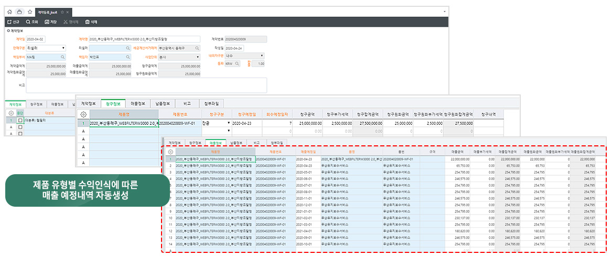Tick the 중단 checkbox on the 필필터 row
Viewport: 612px width, 266px height.
[x=20, y=120]
